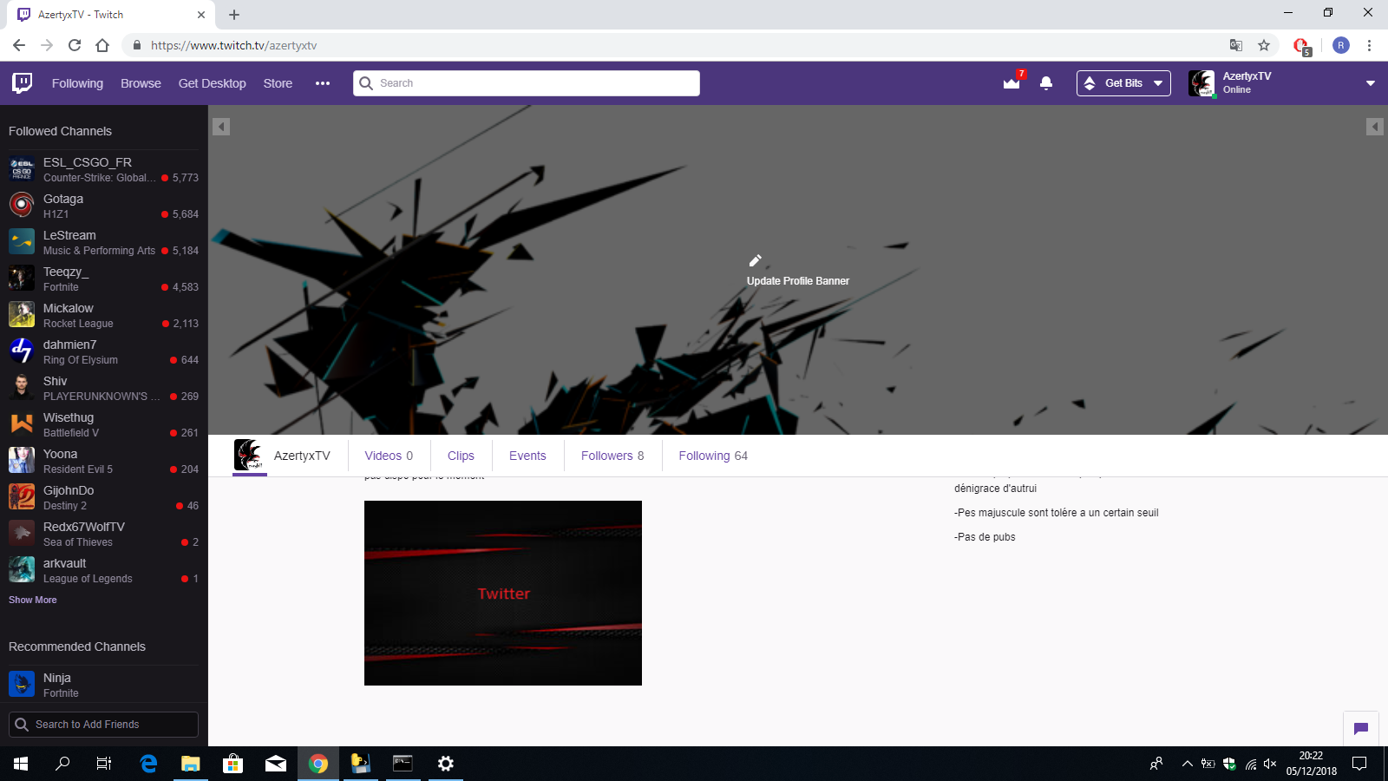Open the Followers 8 tab
Image resolution: width=1388 pixels, height=781 pixels.
click(x=612, y=456)
